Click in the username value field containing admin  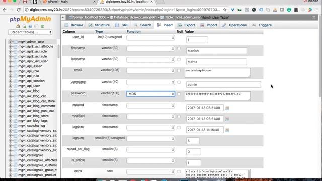pyautogui.click(x=223, y=85)
